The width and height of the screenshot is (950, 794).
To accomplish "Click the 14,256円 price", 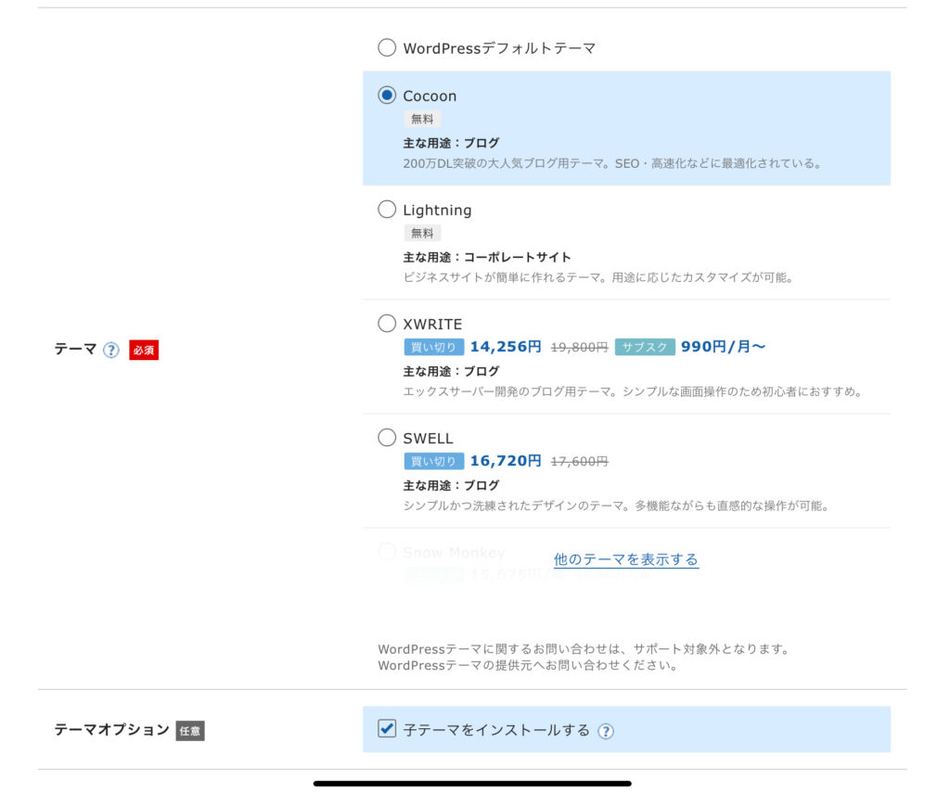I will pyautogui.click(x=506, y=346).
